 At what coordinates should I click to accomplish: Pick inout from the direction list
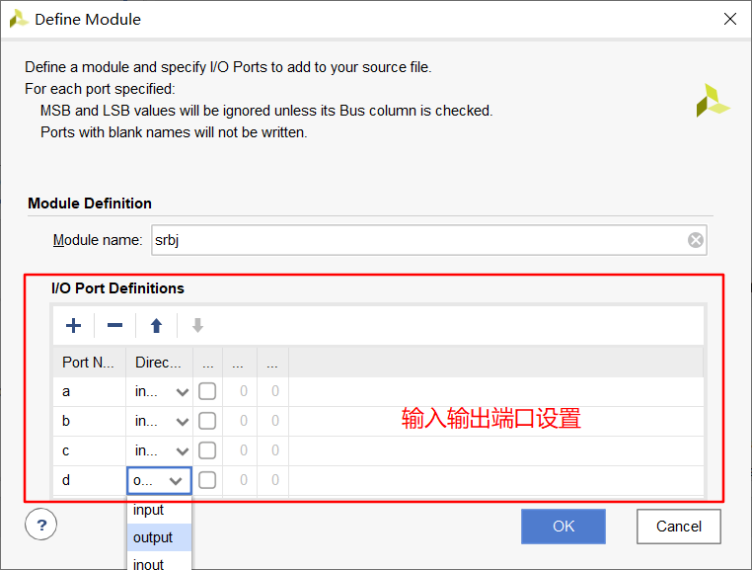click(x=149, y=563)
